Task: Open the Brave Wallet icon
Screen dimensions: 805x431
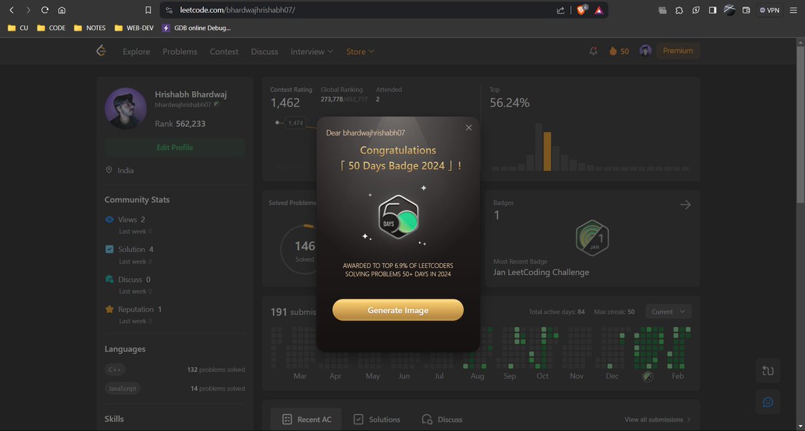Action: point(746,10)
